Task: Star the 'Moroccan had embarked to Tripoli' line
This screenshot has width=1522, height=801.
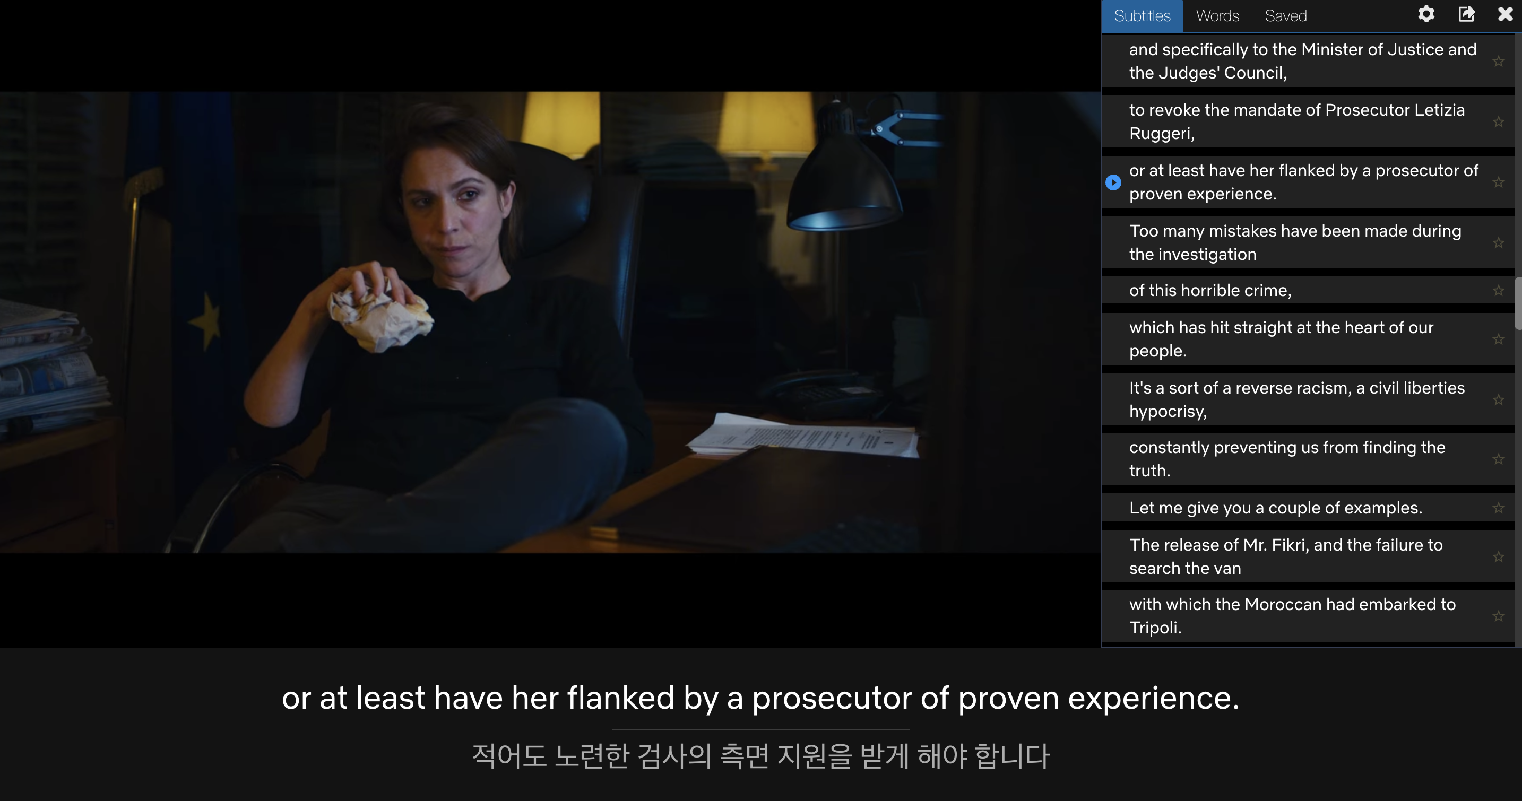Action: [x=1498, y=616]
